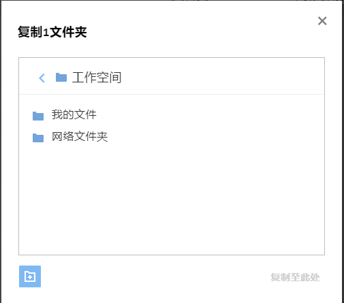Navigate up from 工作空间 via back arrow
344x303 pixels.
click(42, 78)
